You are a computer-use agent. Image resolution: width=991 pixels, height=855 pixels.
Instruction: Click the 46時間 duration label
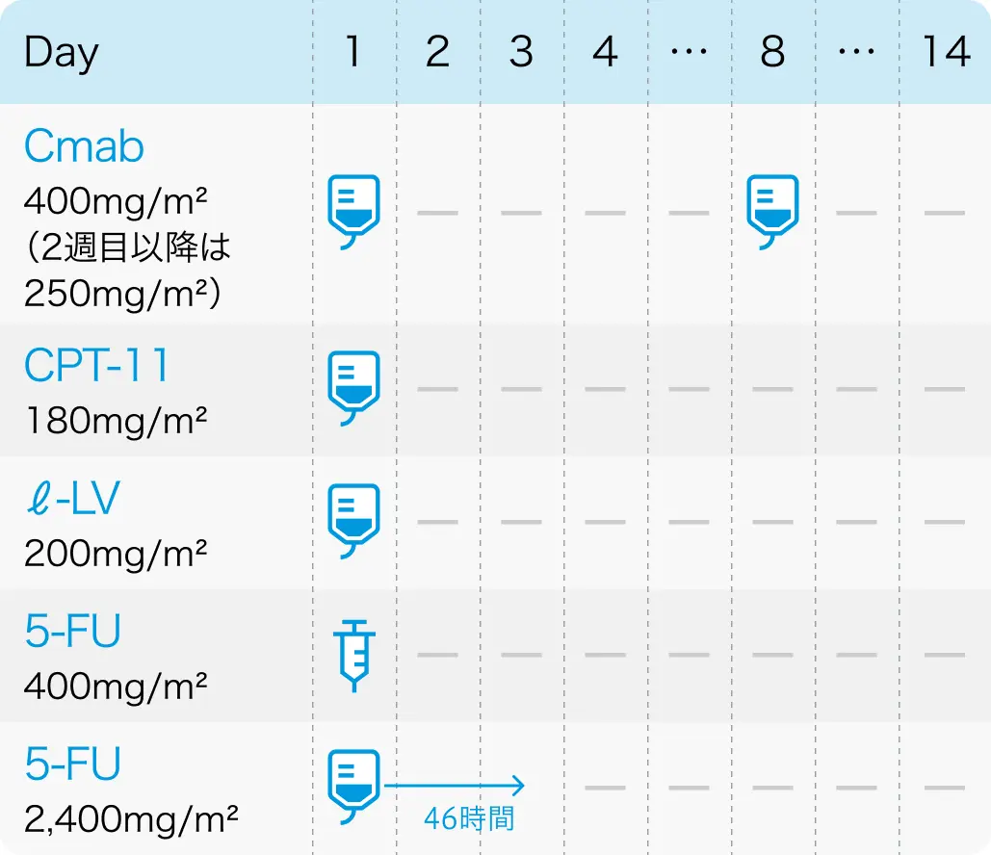469,818
